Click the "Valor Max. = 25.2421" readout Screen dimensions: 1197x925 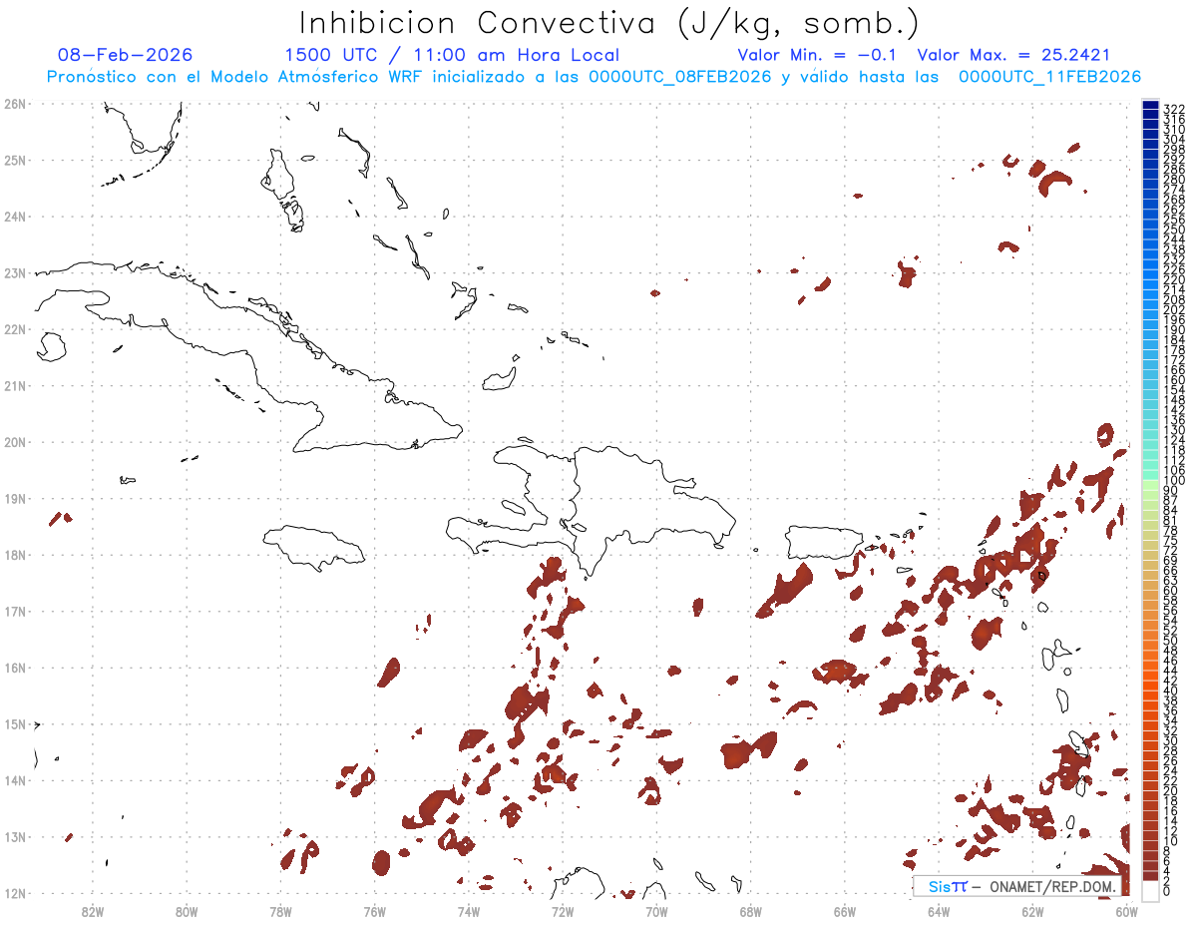point(1013,55)
